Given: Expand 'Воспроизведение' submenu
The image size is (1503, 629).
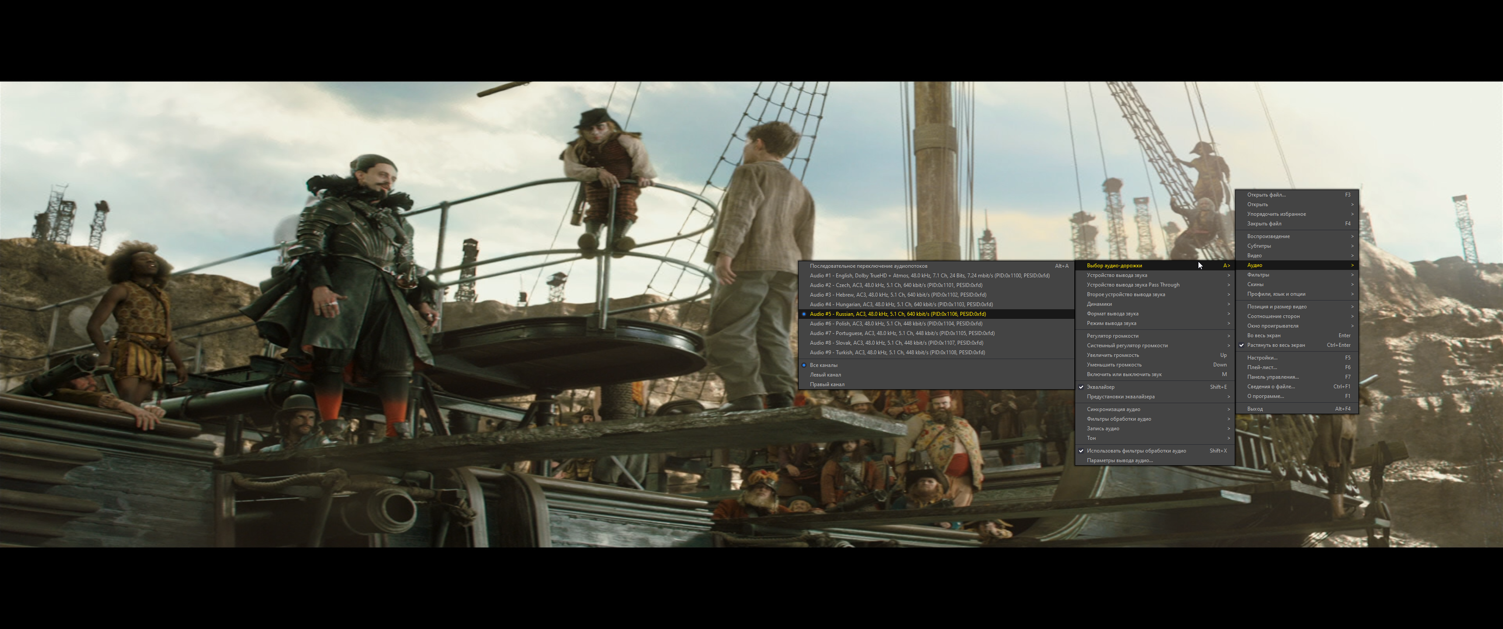Looking at the screenshot, I should [x=1296, y=236].
